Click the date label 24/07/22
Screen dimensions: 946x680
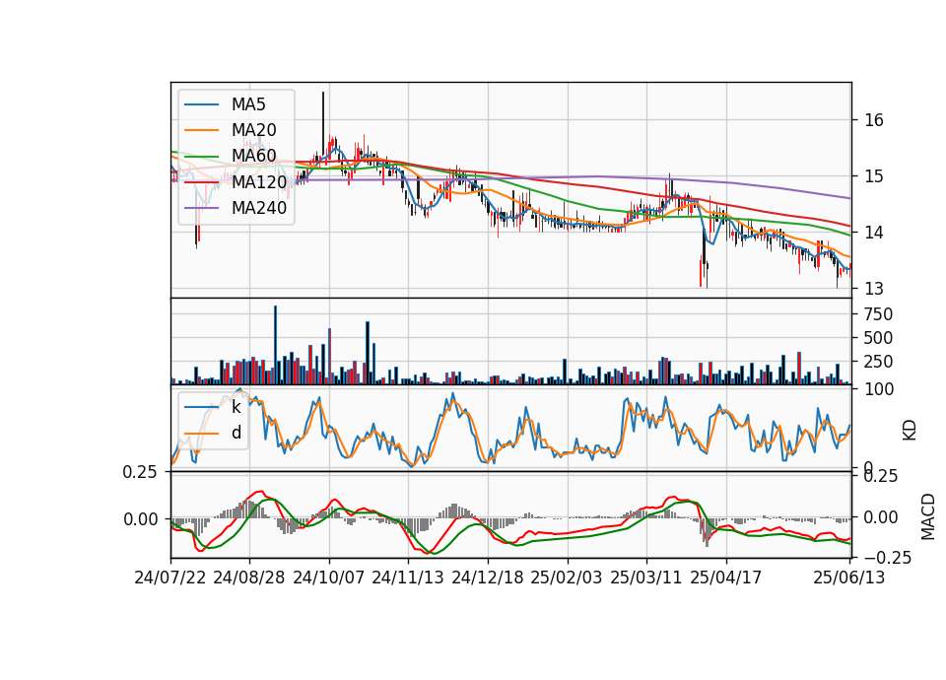click(x=170, y=578)
